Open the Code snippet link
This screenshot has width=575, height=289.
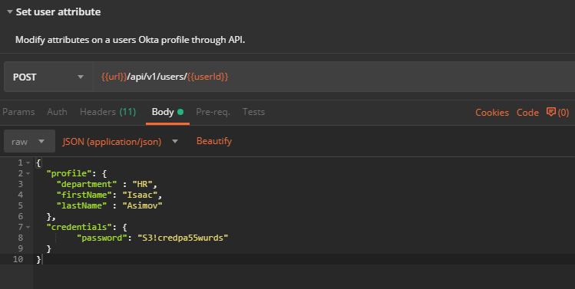[x=527, y=113]
